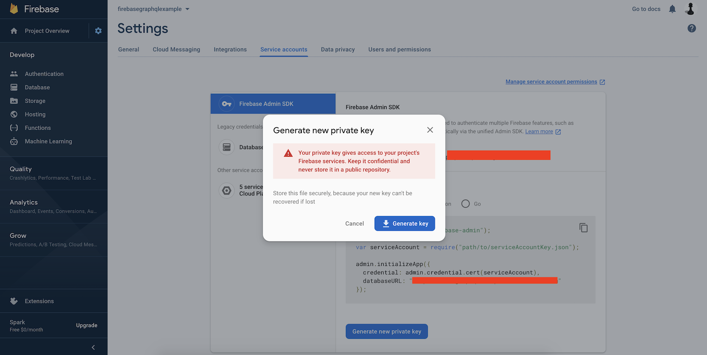This screenshot has width=707, height=355.
Task: Open the firebasegraphqlexample project dropdown
Action: (x=153, y=9)
